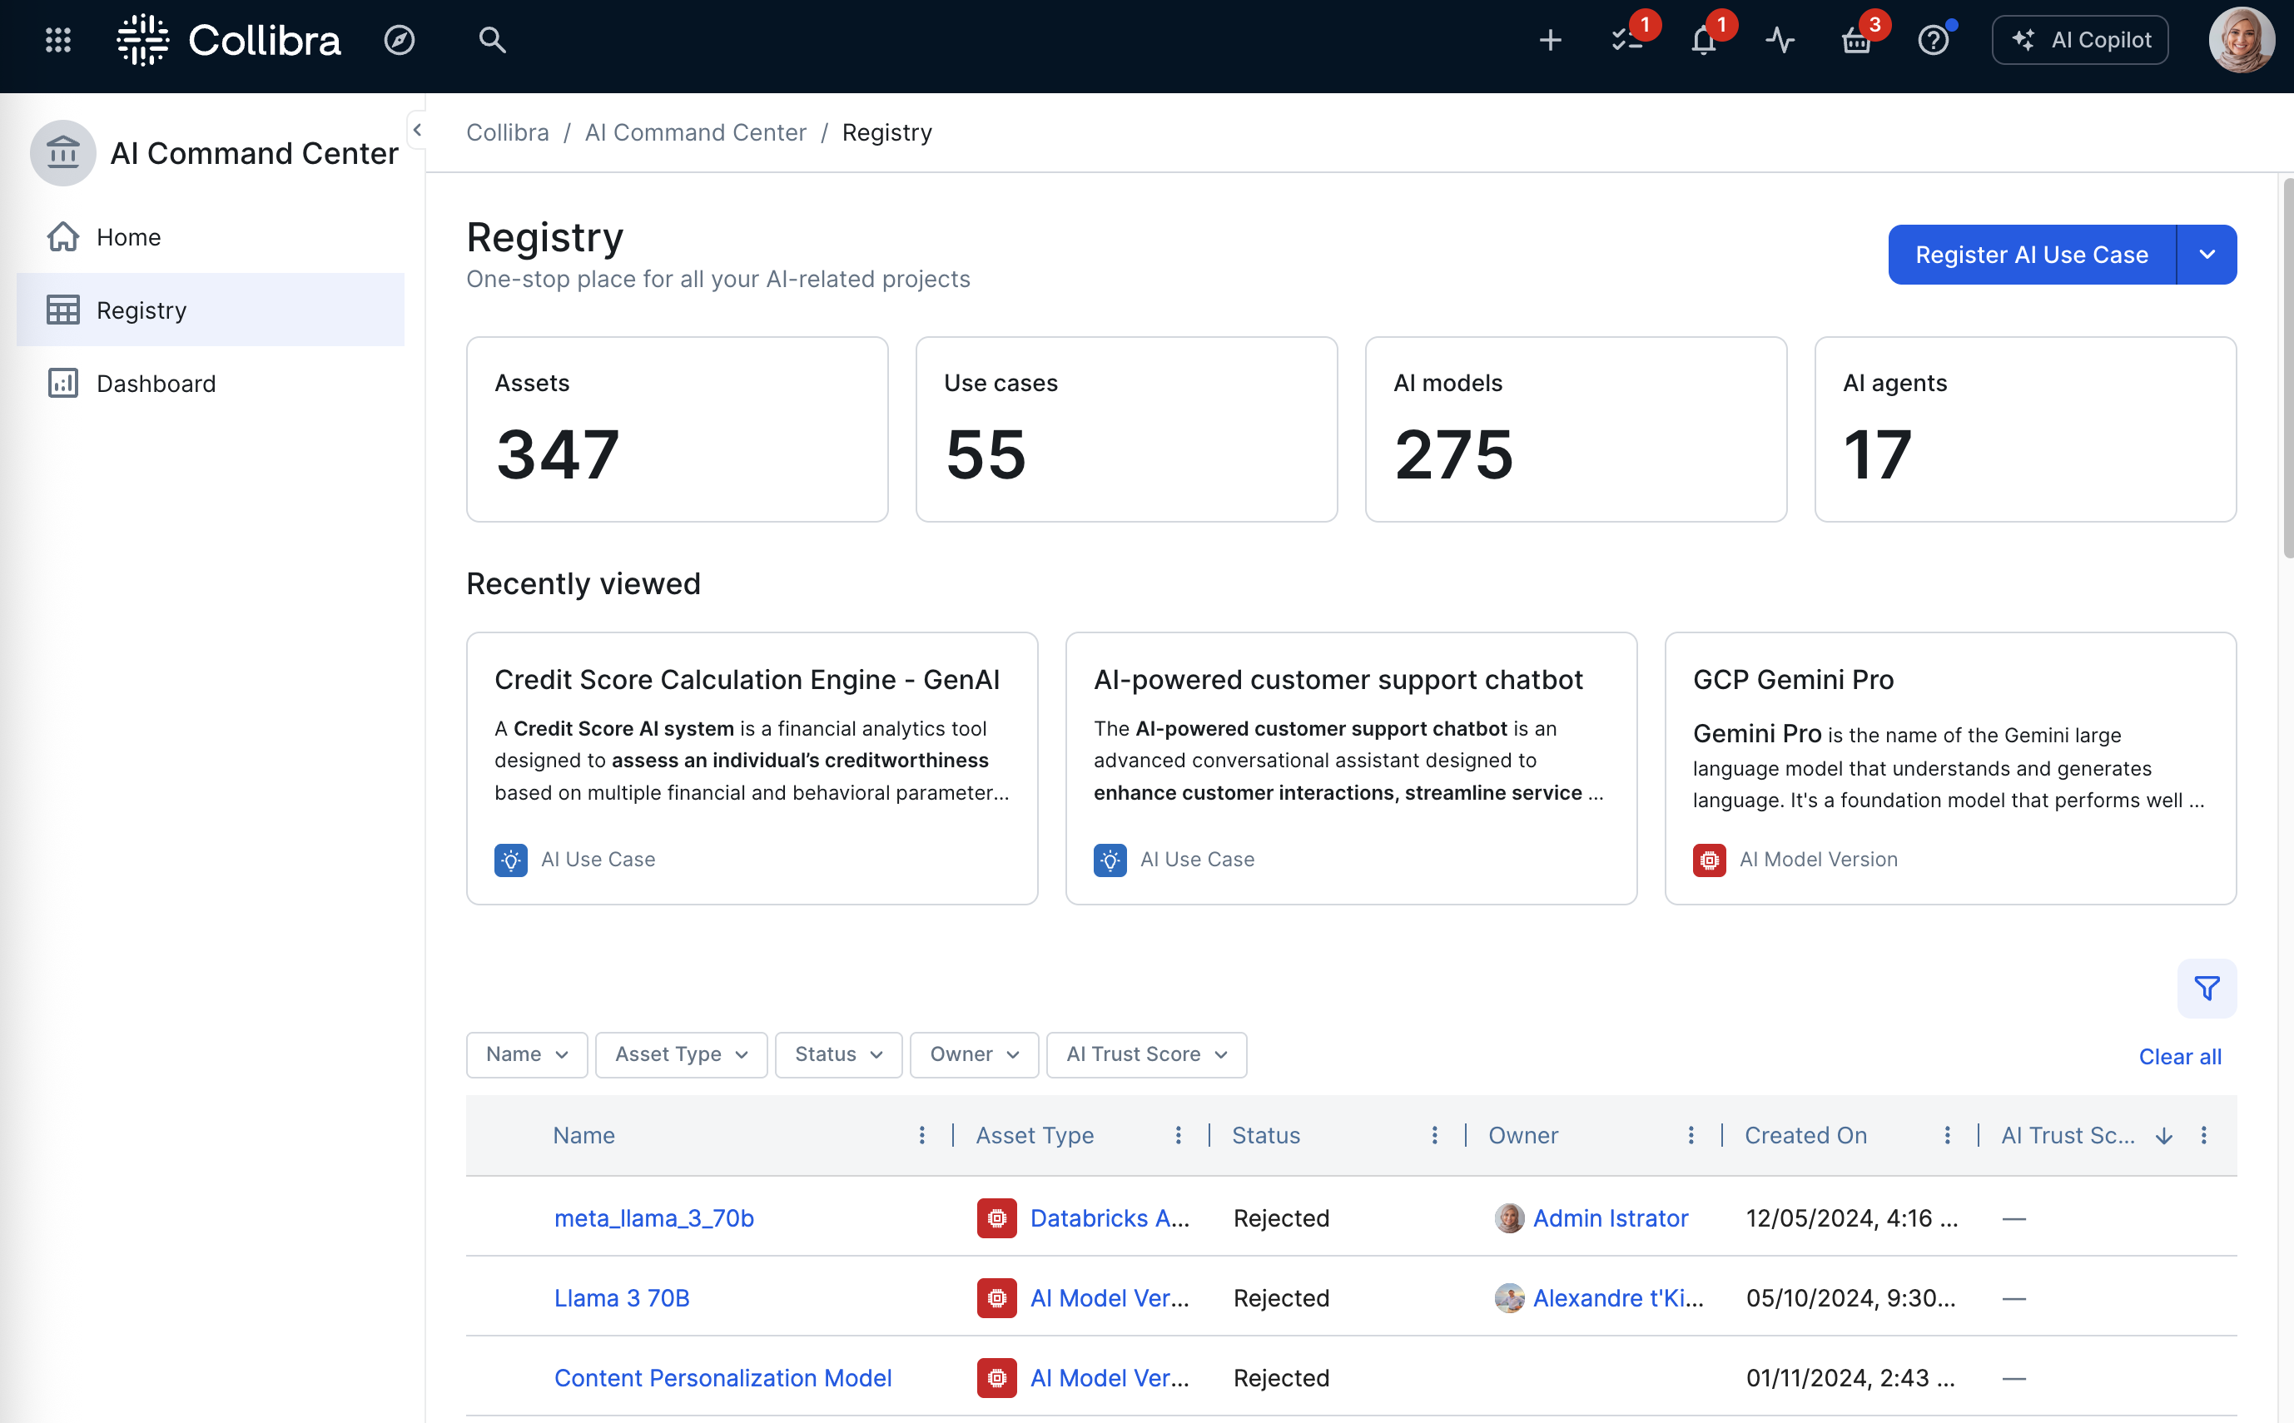Click the plus create icon
The image size is (2294, 1423).
tap(1551, 40)
